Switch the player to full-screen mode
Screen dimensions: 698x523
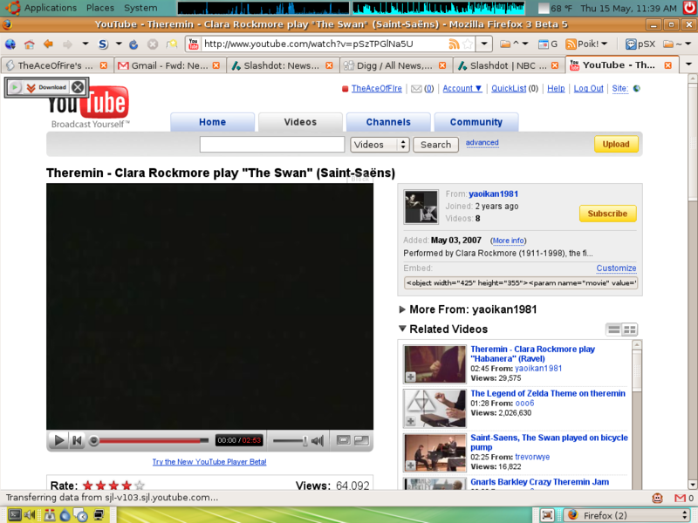point(361,441)
